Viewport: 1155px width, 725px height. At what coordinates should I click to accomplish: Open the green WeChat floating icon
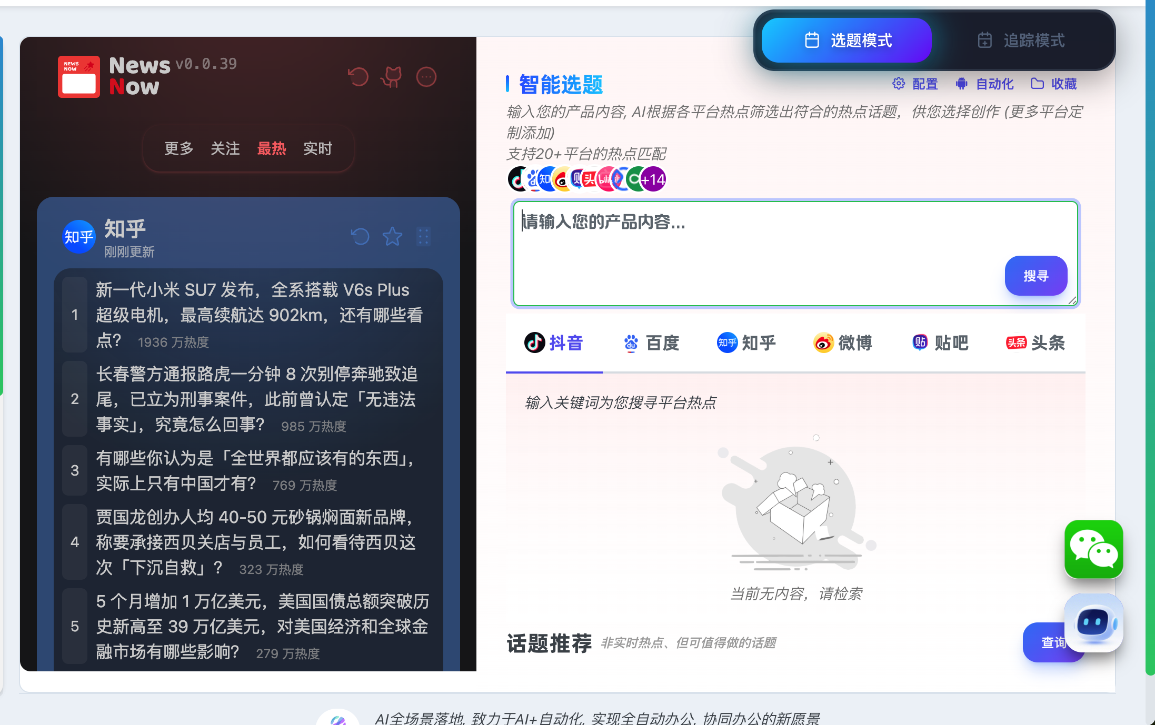click(1093, 549)
